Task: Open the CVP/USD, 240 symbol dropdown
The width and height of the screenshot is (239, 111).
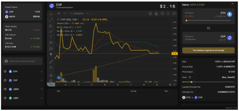Action: (x=69, y=19)
